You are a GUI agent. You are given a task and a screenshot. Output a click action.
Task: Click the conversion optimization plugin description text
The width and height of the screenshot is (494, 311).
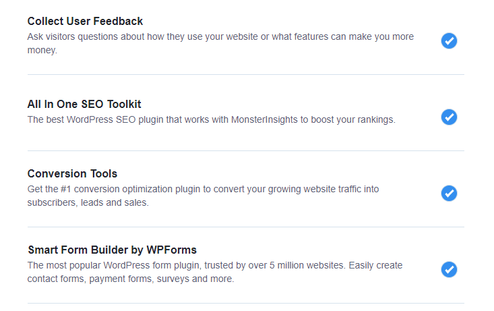204,196
